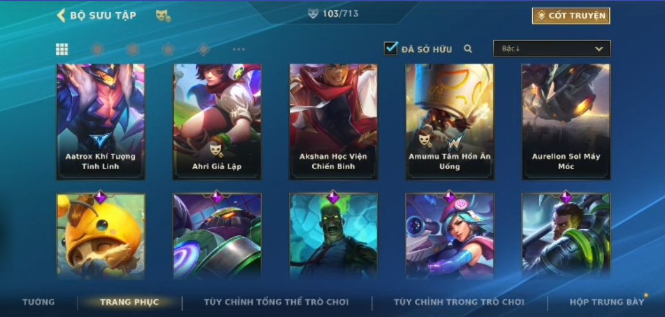Choose the Aurelion Sol Máy Móc skin
The image size is (665, 317).
click(x=566, y=122)
